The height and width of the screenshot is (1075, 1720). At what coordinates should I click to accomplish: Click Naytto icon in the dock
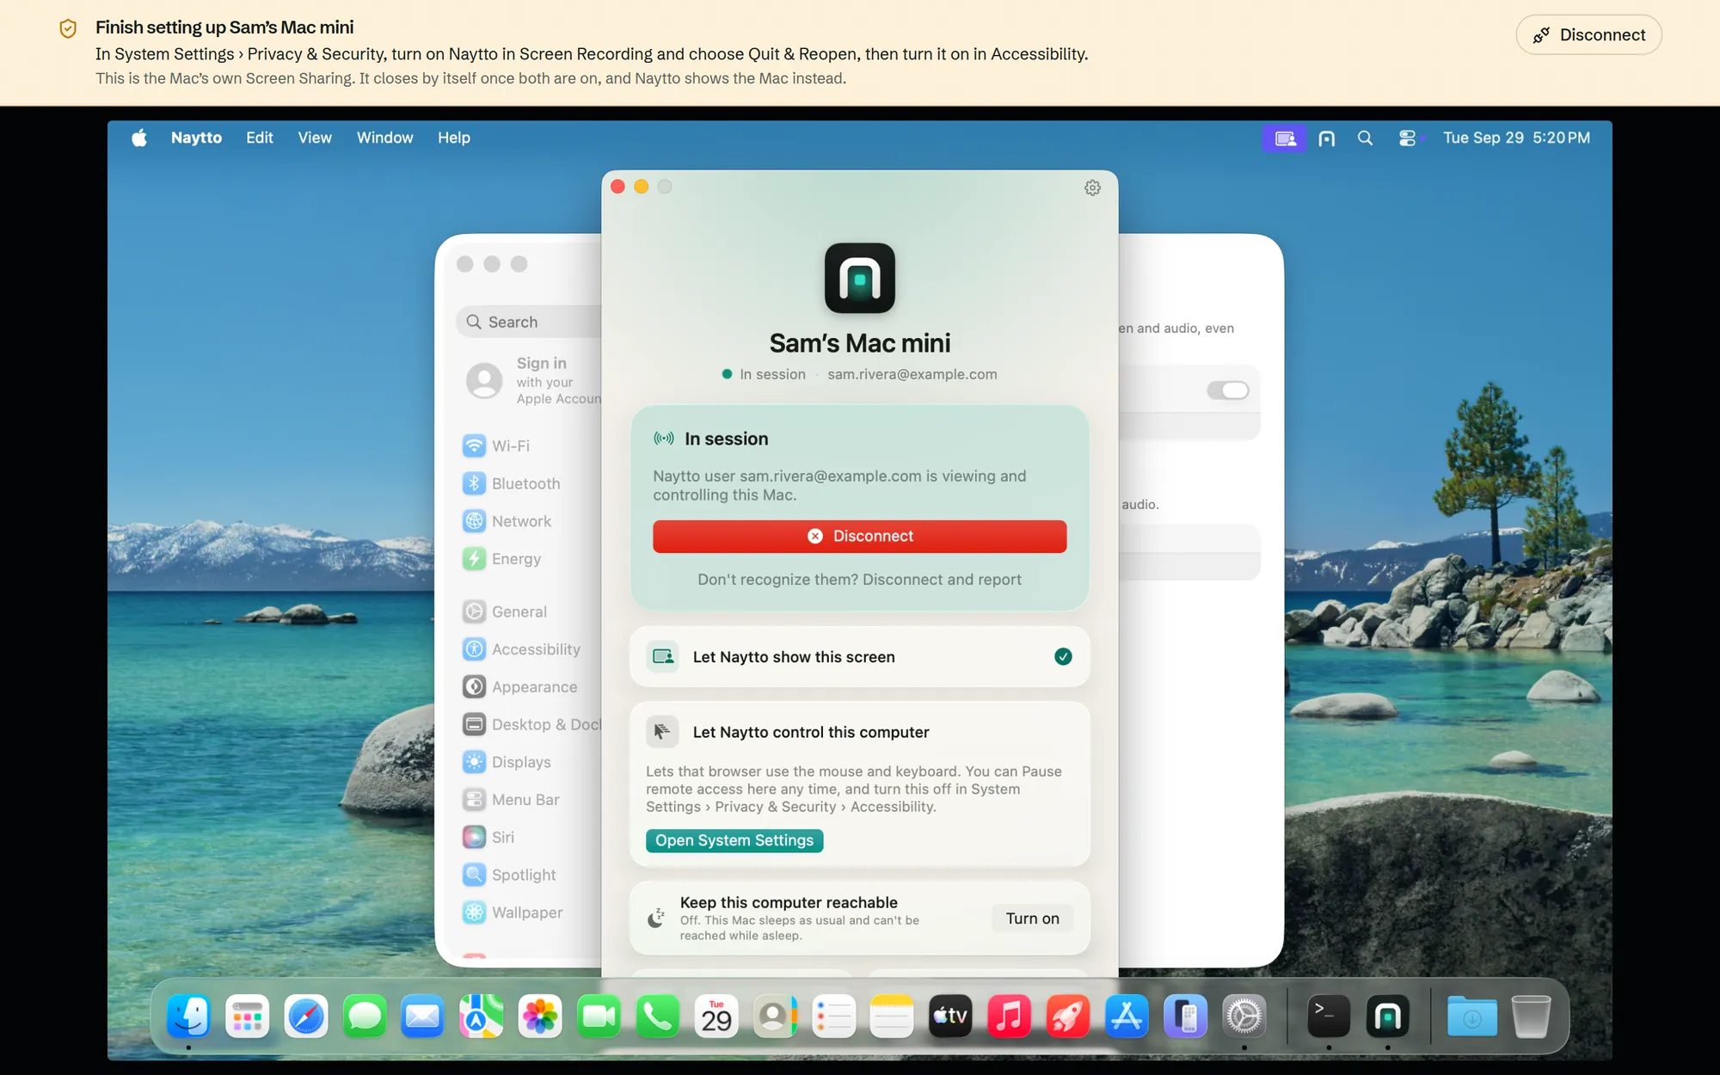(1388, 1017)
